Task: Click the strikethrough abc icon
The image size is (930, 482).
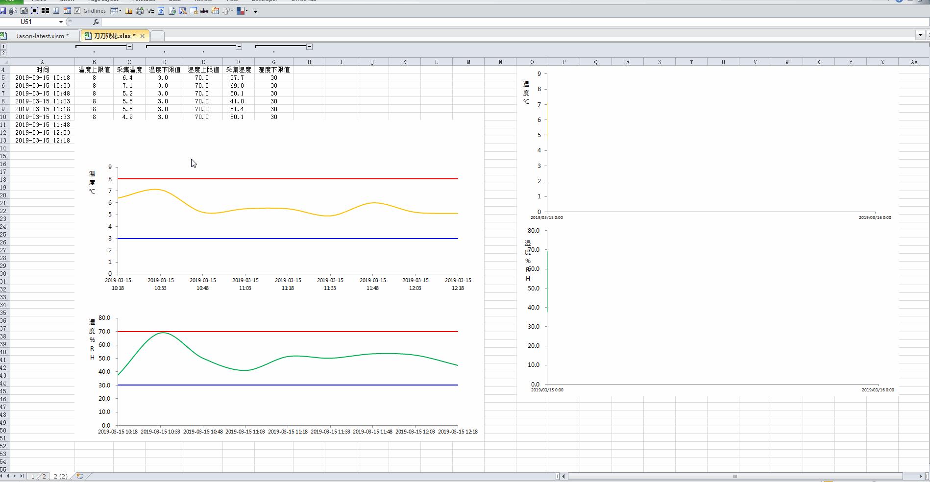Action: [204, 10]
